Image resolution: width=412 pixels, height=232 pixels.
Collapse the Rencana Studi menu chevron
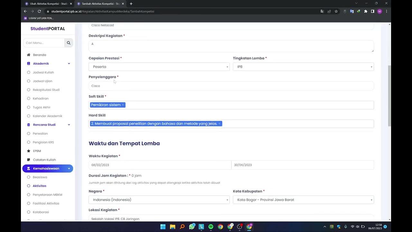pos(69,125)
